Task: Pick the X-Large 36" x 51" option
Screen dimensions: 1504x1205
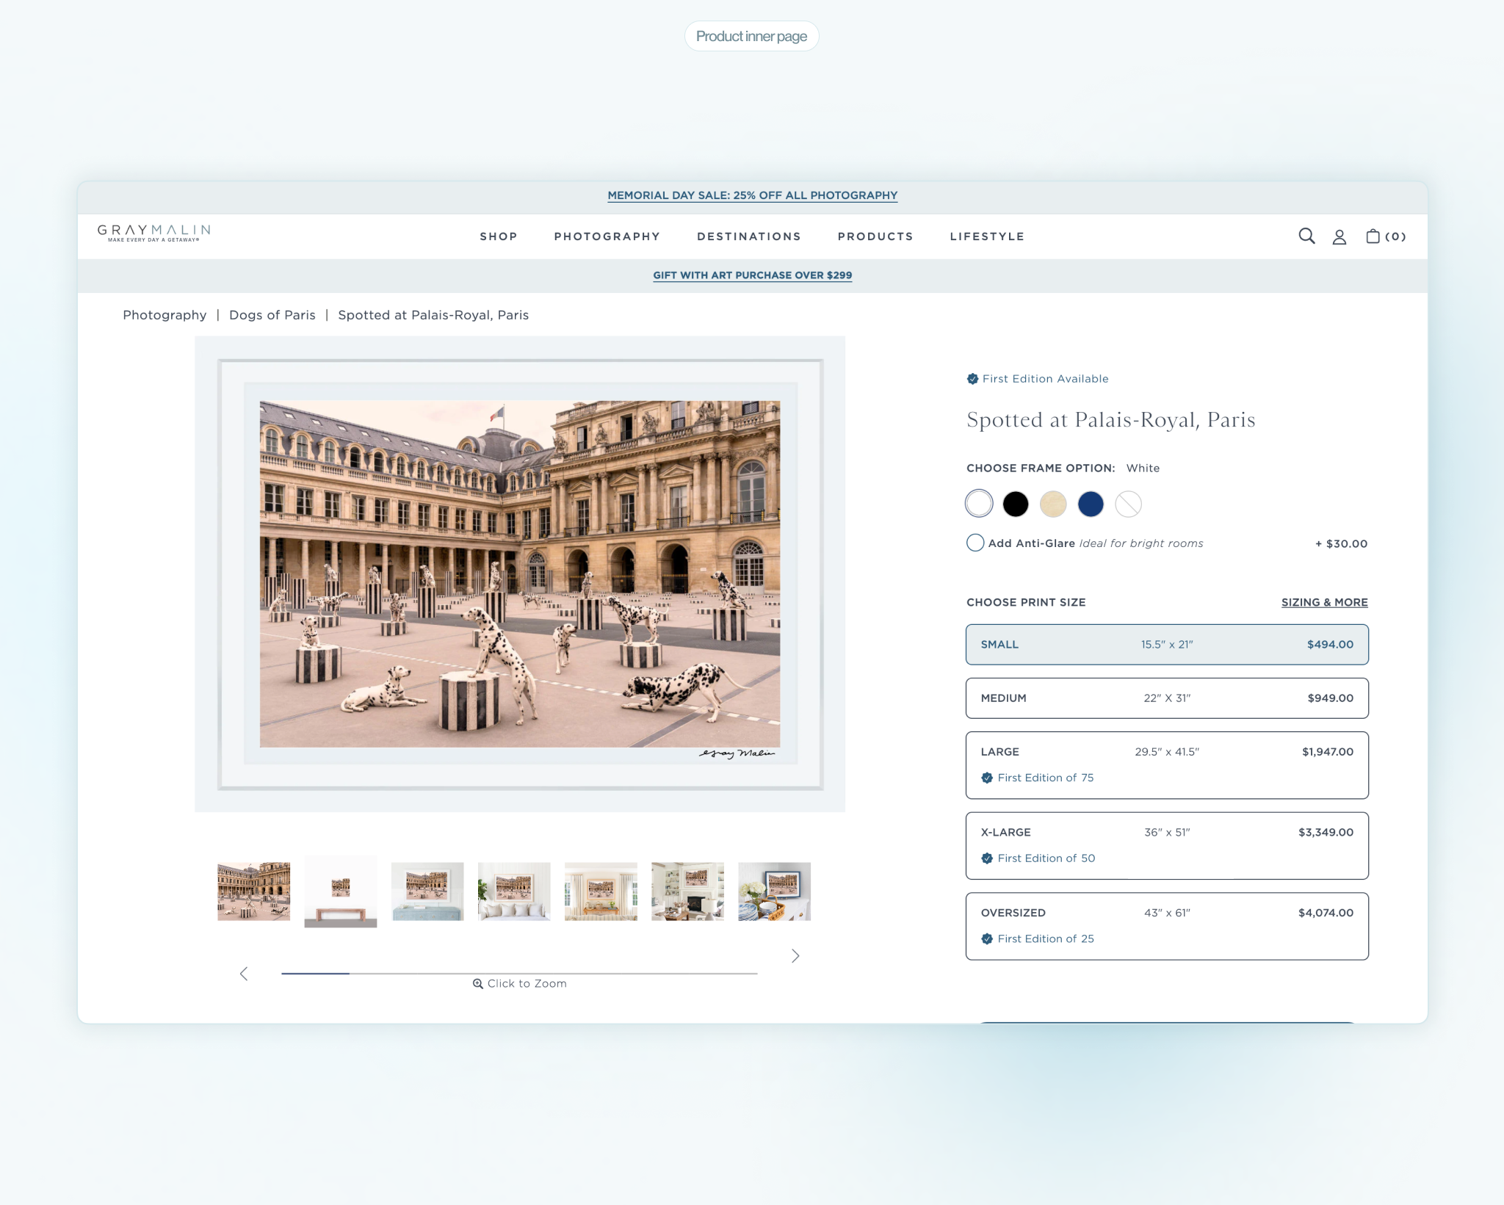Action: coord(1166,845)
